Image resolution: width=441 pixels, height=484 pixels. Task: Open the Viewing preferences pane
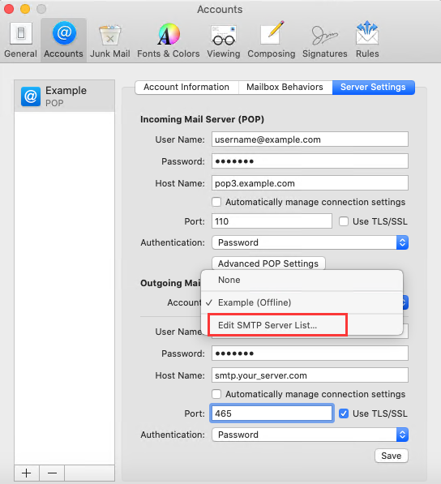click(x=224, y=40)
